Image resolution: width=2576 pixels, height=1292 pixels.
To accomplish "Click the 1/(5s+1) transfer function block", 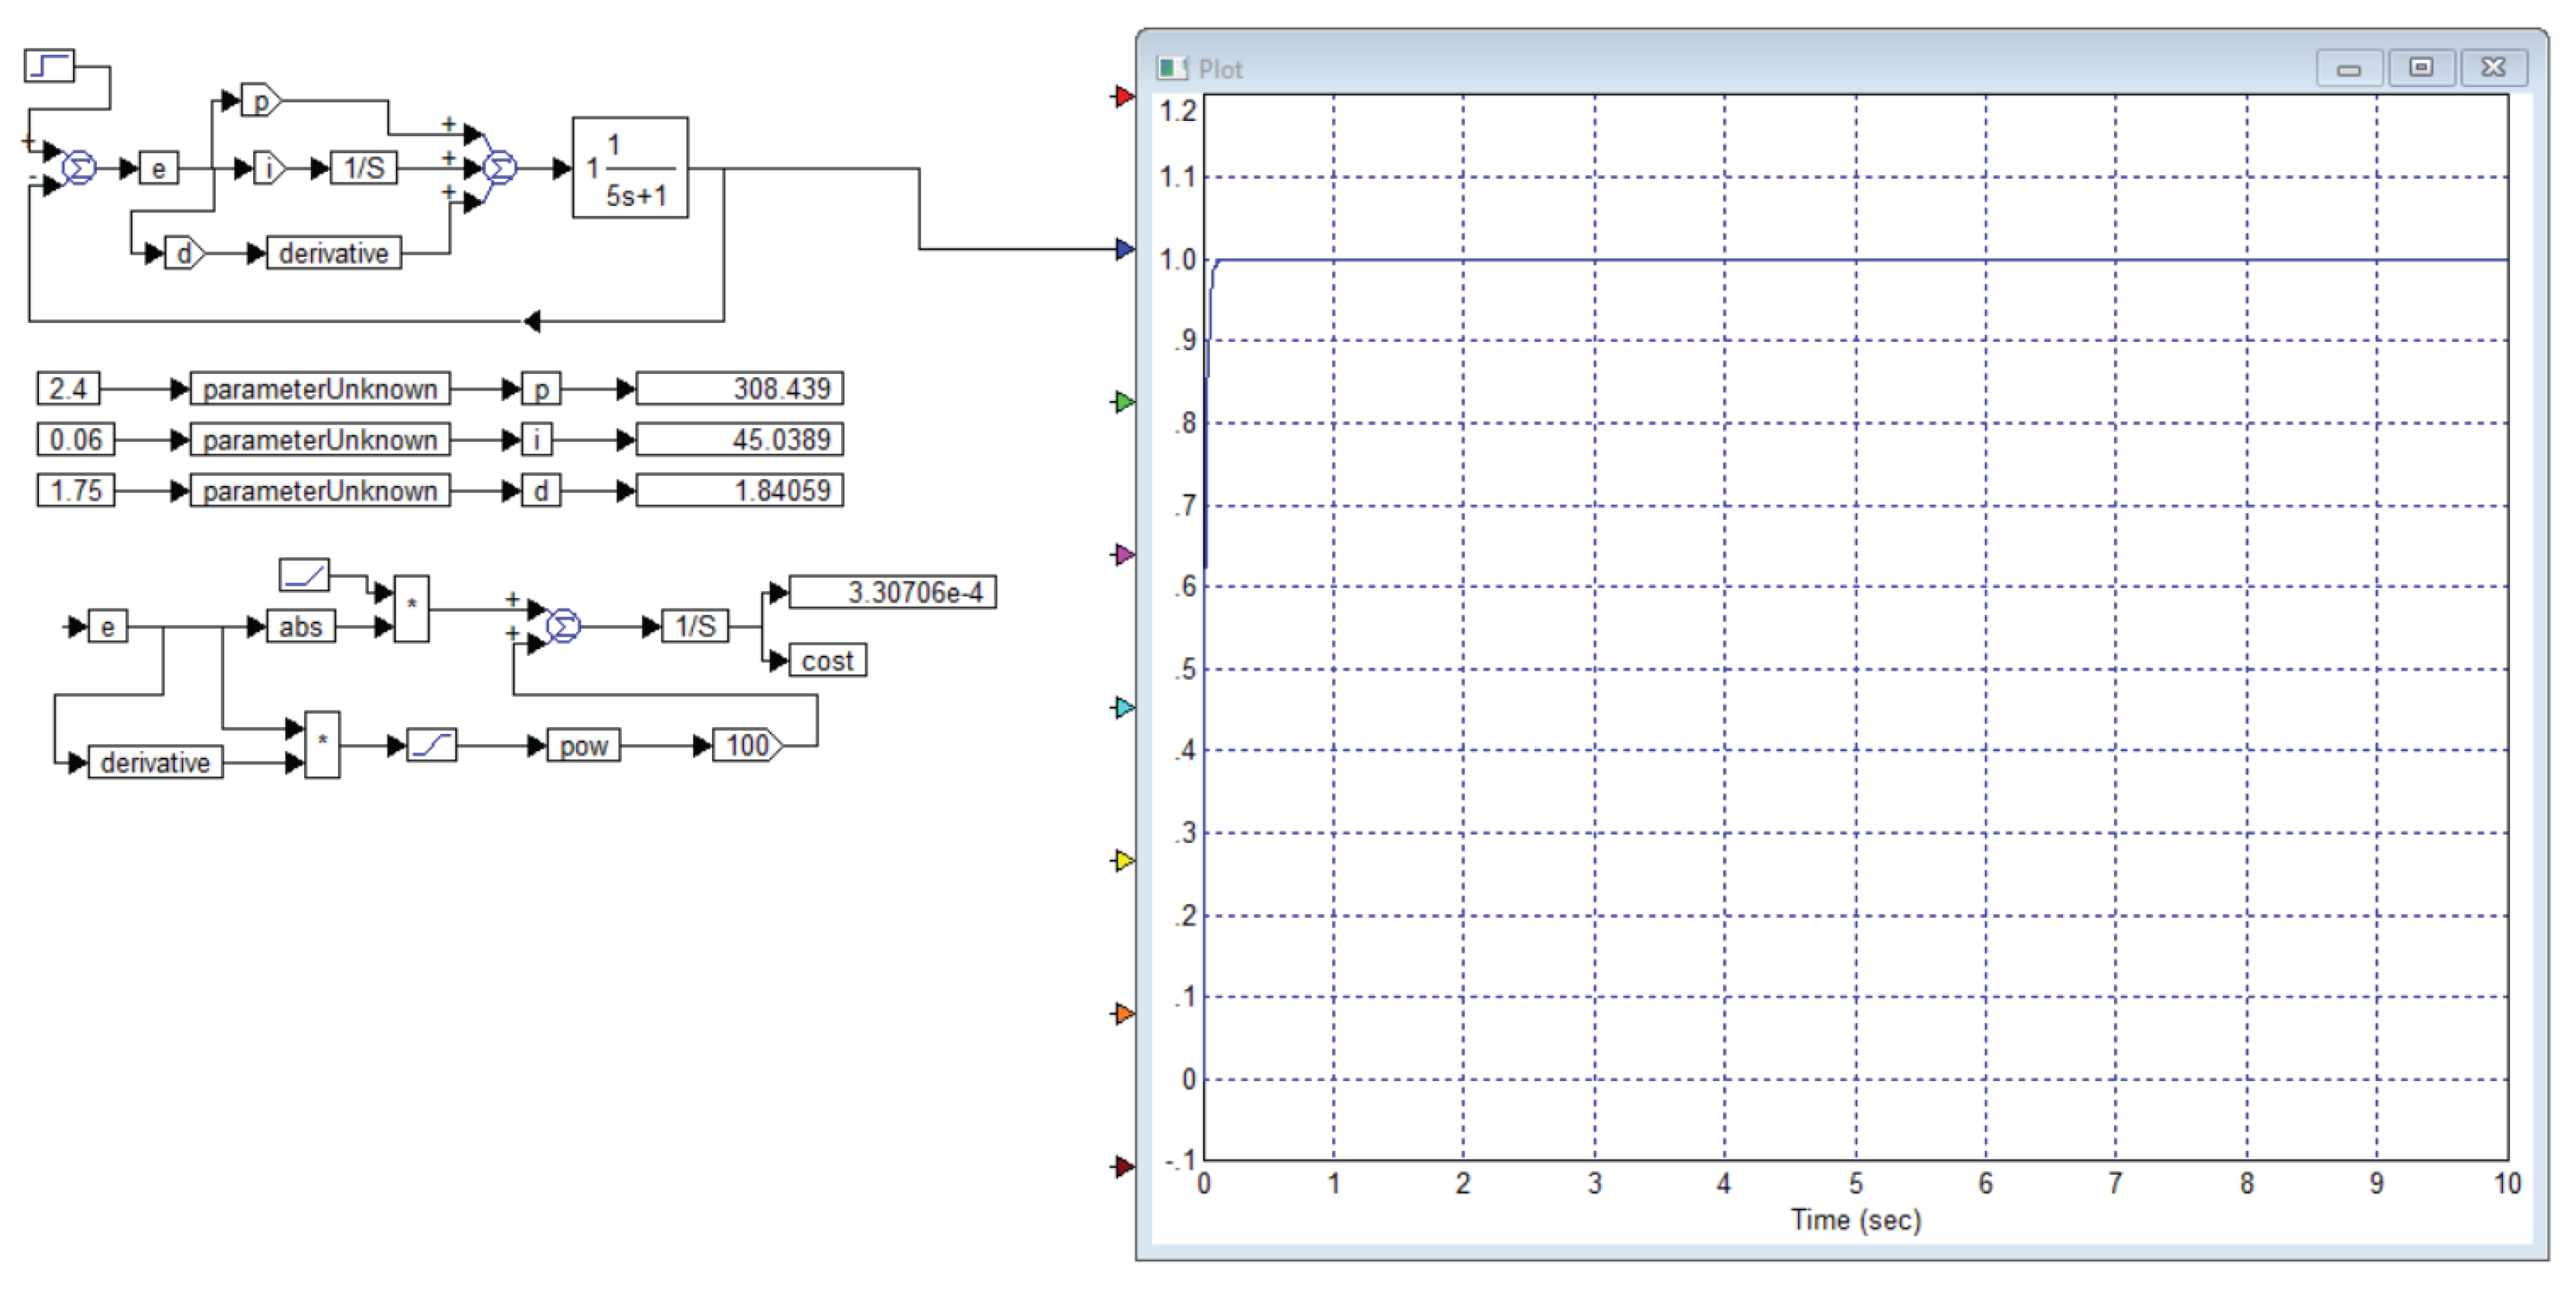I will pyautogui.click(x=630, y=168).
